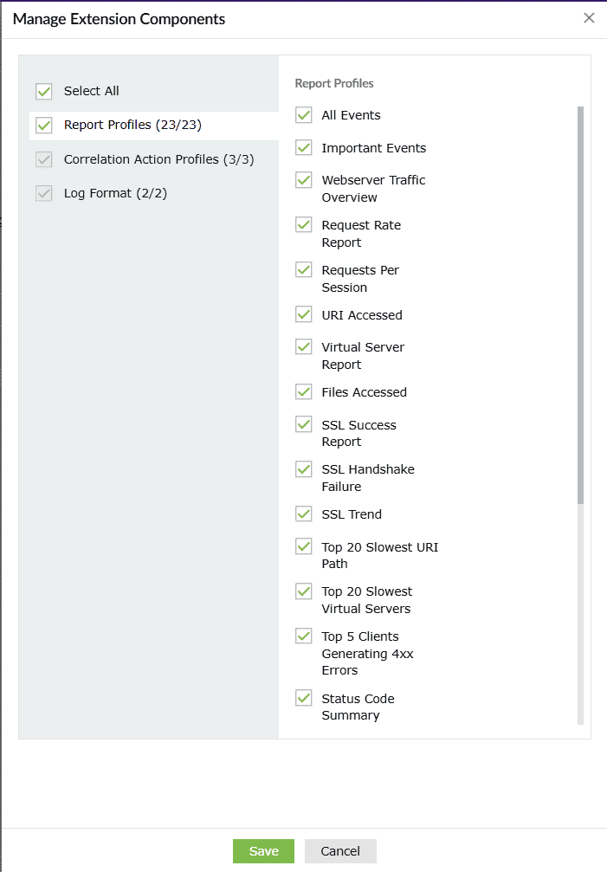The image size is (607, 872).
Task: Select Correlation Action Profiles (3/3) category
Action: [x=158, y=159]
